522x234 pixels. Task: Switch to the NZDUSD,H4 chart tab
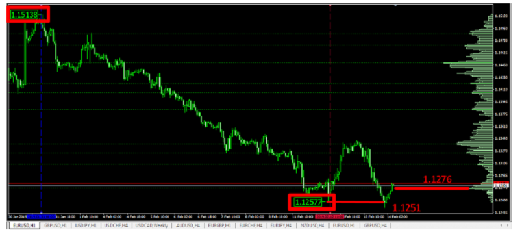click(x=312, y=226)
